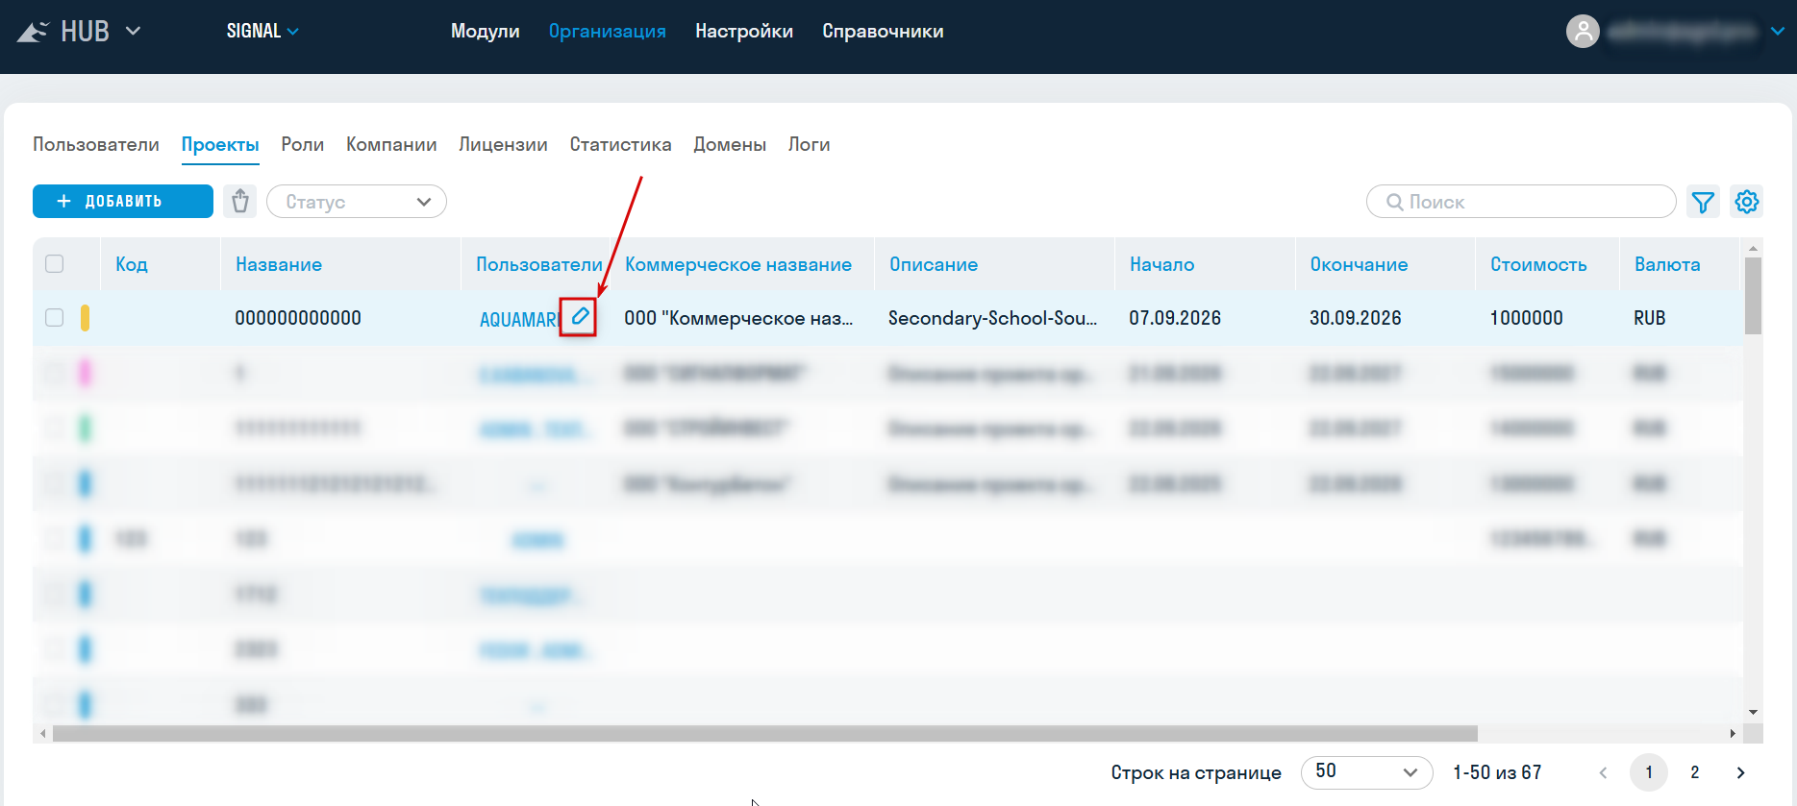The width and height of the screenshot is (1797, 806).
Task: Click the horizontal table scrollbar
Action: pos(765,734)
